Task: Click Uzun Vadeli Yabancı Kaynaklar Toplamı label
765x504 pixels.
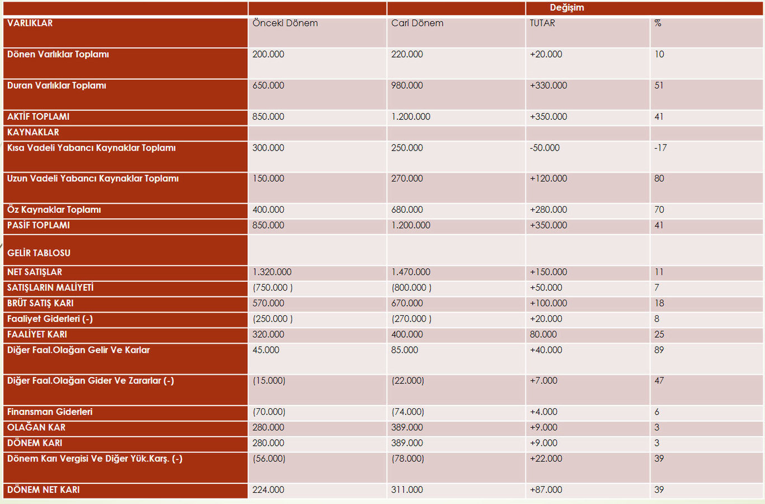Action: (x=93, y=179)
